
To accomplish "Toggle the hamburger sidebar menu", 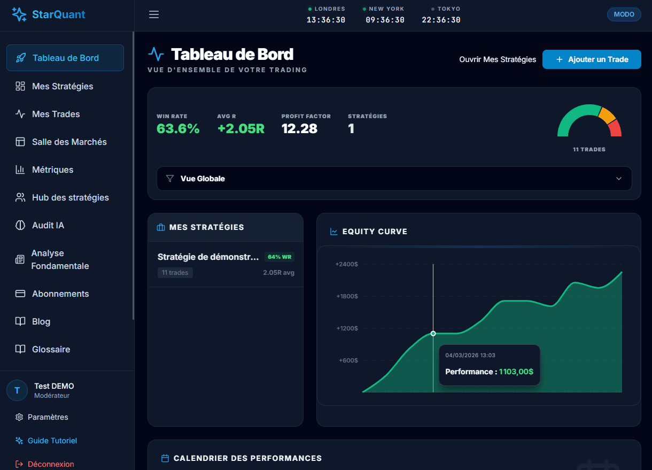I will [x=154, y=15].
